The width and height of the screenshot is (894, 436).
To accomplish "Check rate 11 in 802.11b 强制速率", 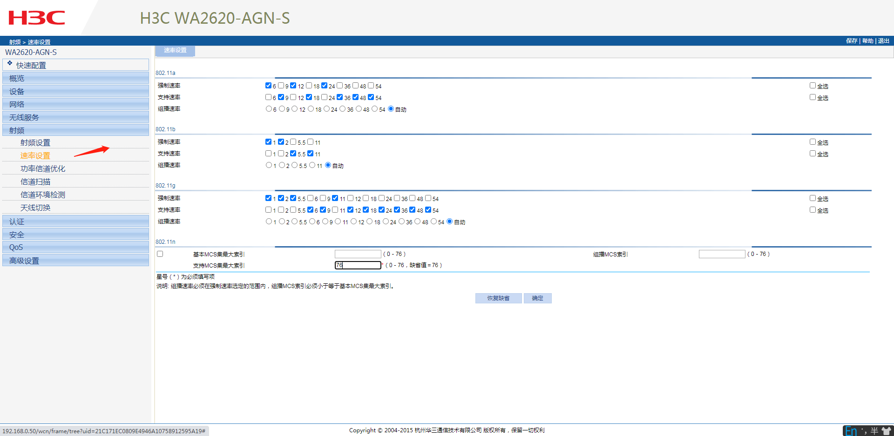I will 311,142.
